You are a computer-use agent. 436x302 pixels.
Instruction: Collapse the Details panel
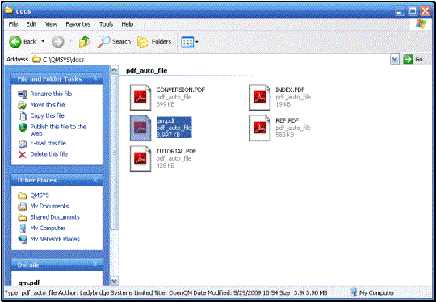click(95, 265)
